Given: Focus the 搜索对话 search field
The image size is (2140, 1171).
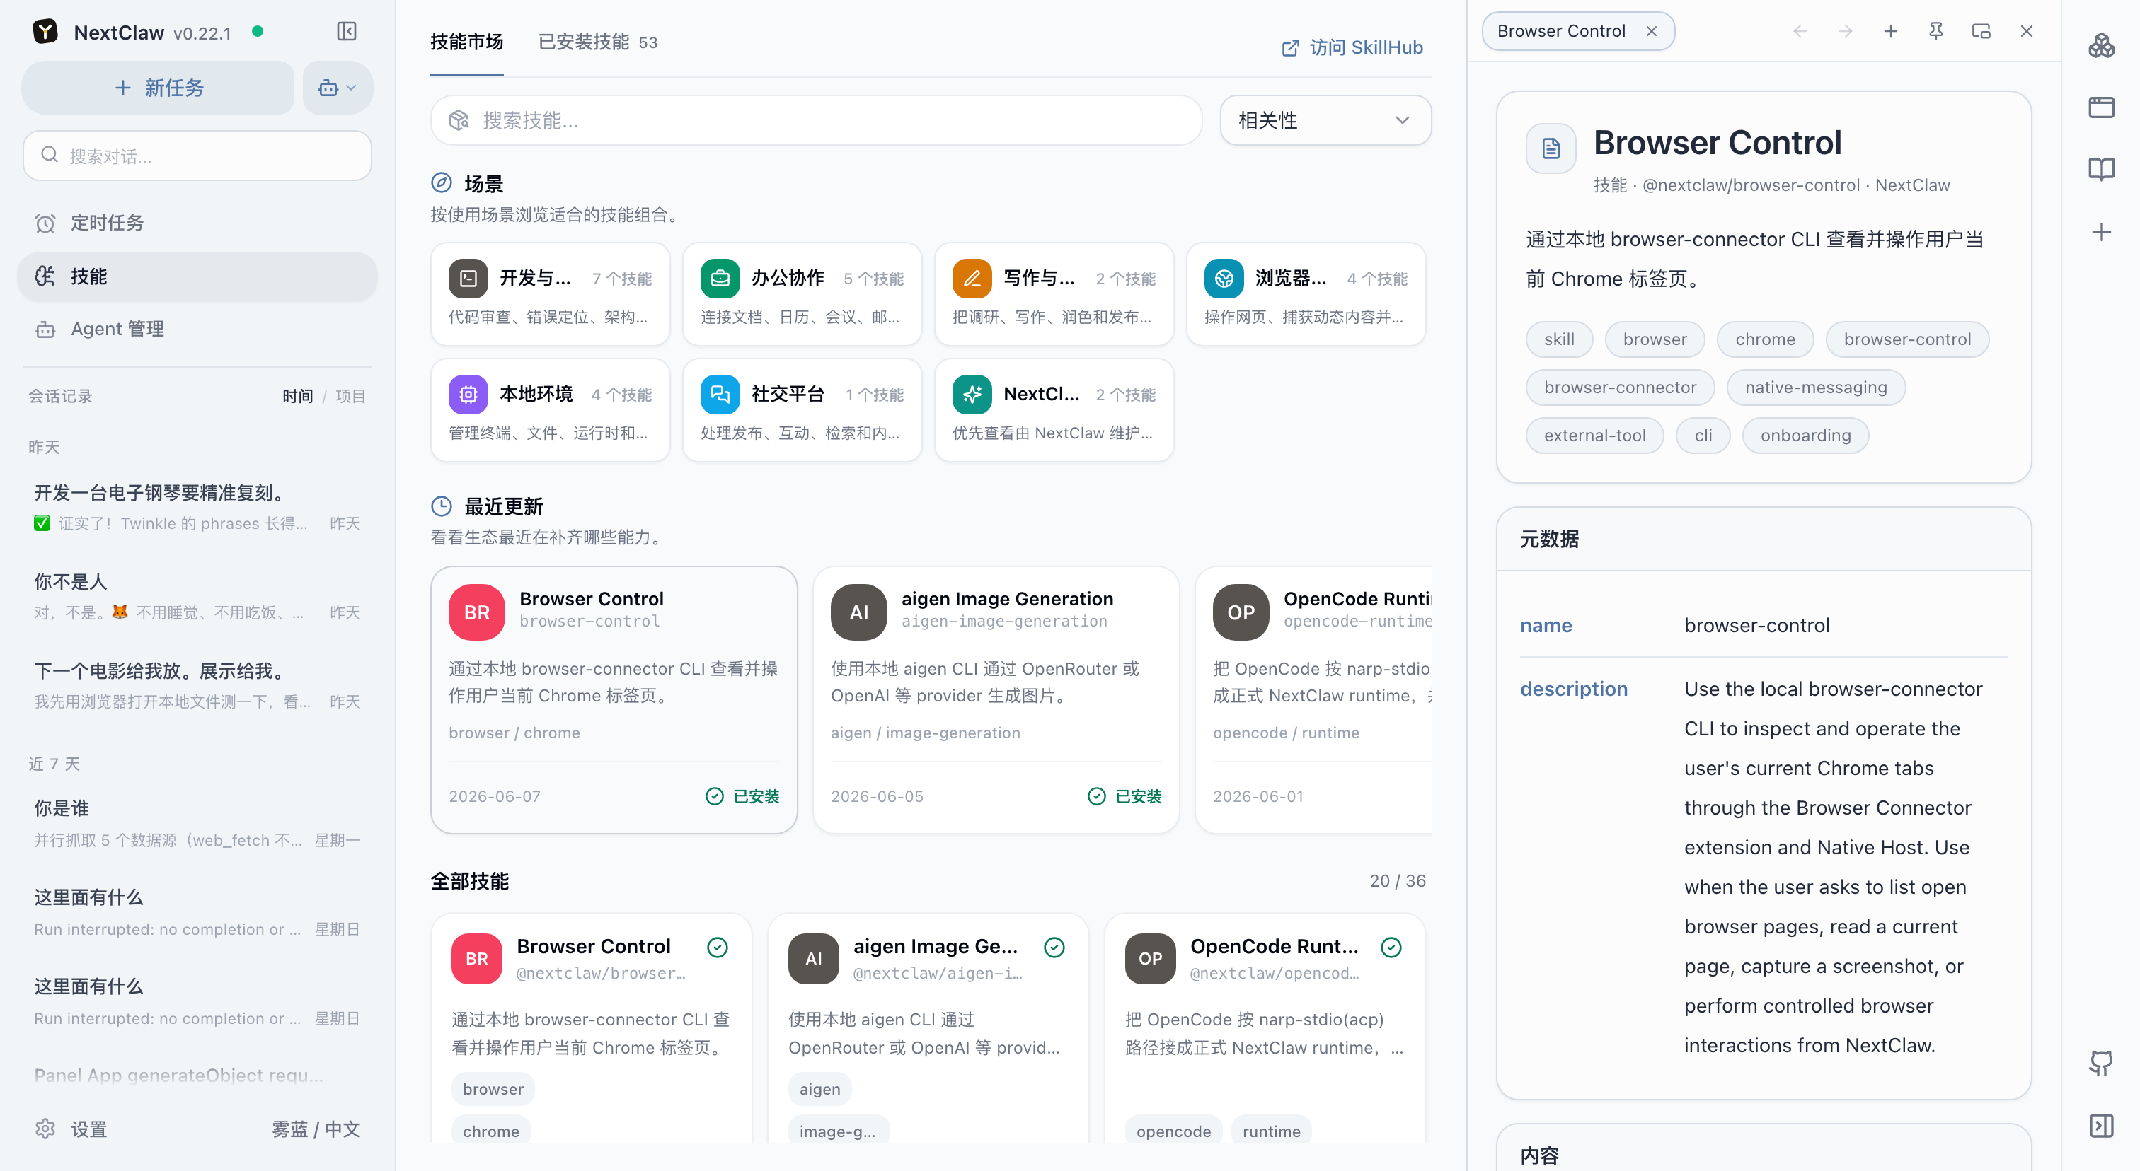Looking at the screenshot, I should 197,155.
